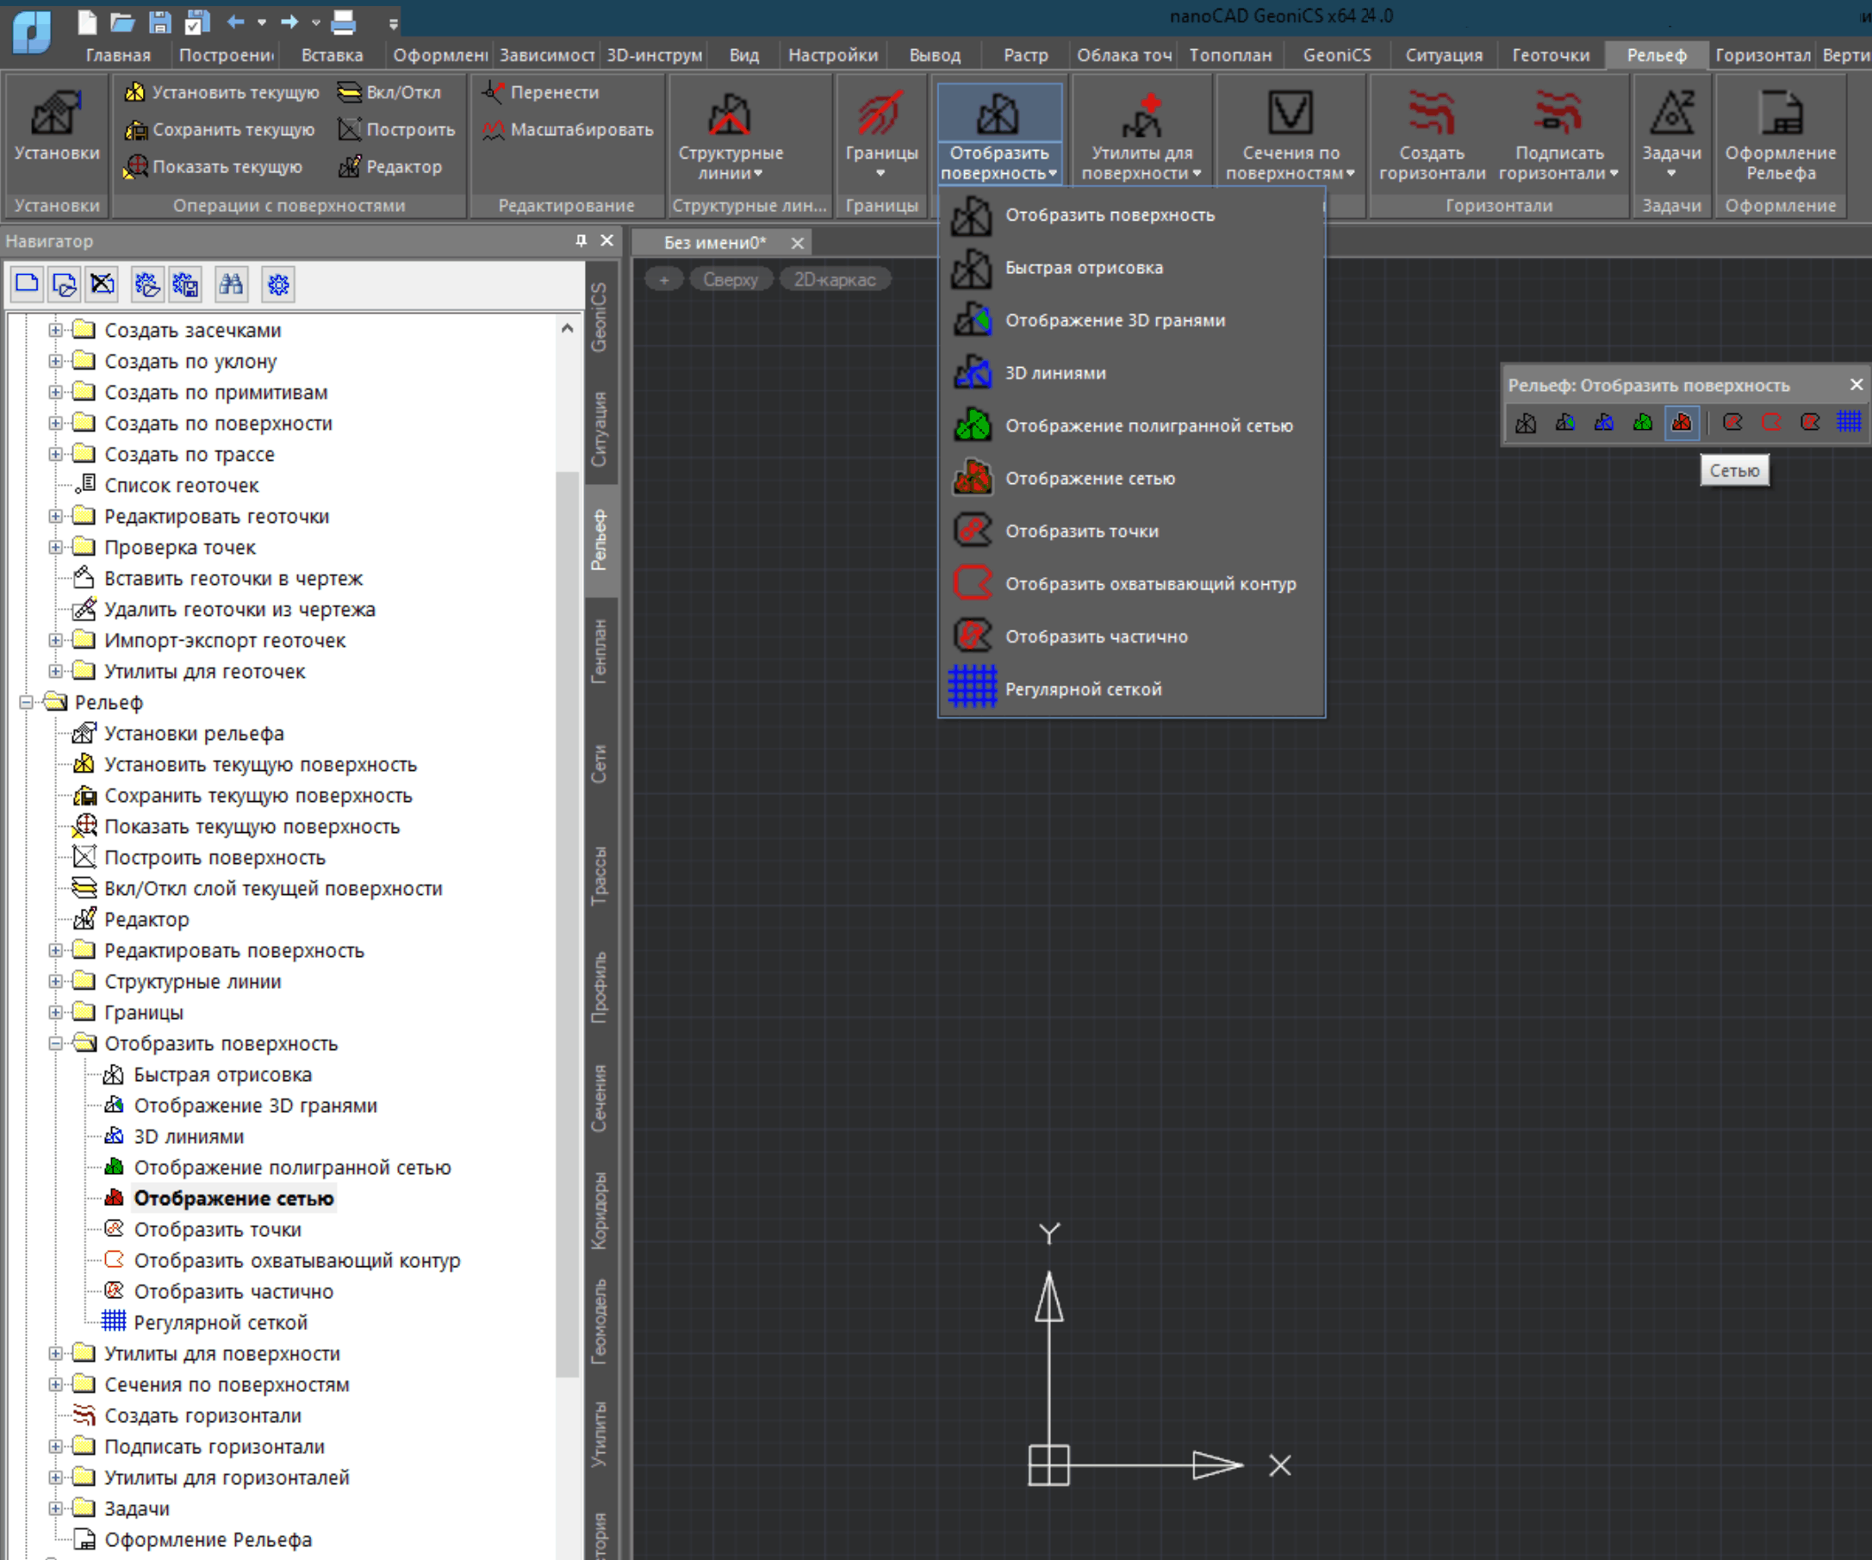This screenshot has height=1560, width=1872.
Task: Click the Сверху view label button
Action: point(730,280)
